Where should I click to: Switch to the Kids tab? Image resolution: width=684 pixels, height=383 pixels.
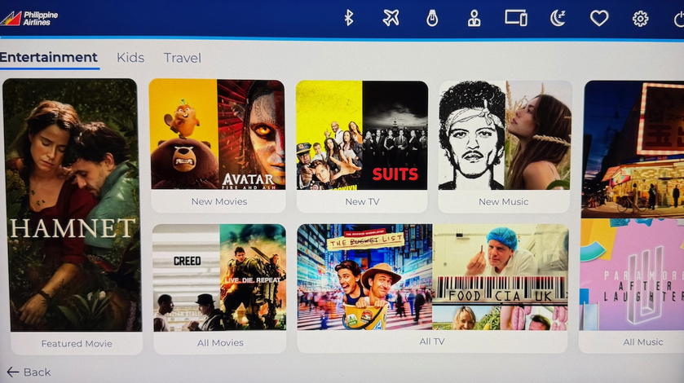[x=130, y=58]
